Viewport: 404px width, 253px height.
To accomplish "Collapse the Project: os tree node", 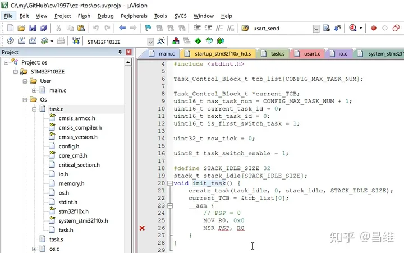I will point(6,62).
